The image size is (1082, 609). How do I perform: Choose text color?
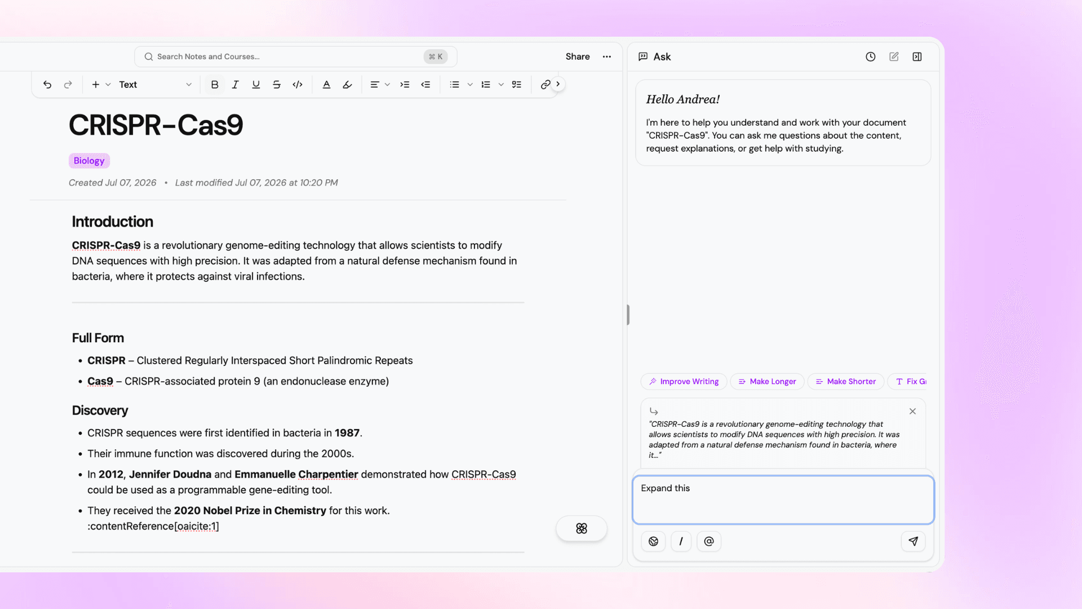coord(326,85)
